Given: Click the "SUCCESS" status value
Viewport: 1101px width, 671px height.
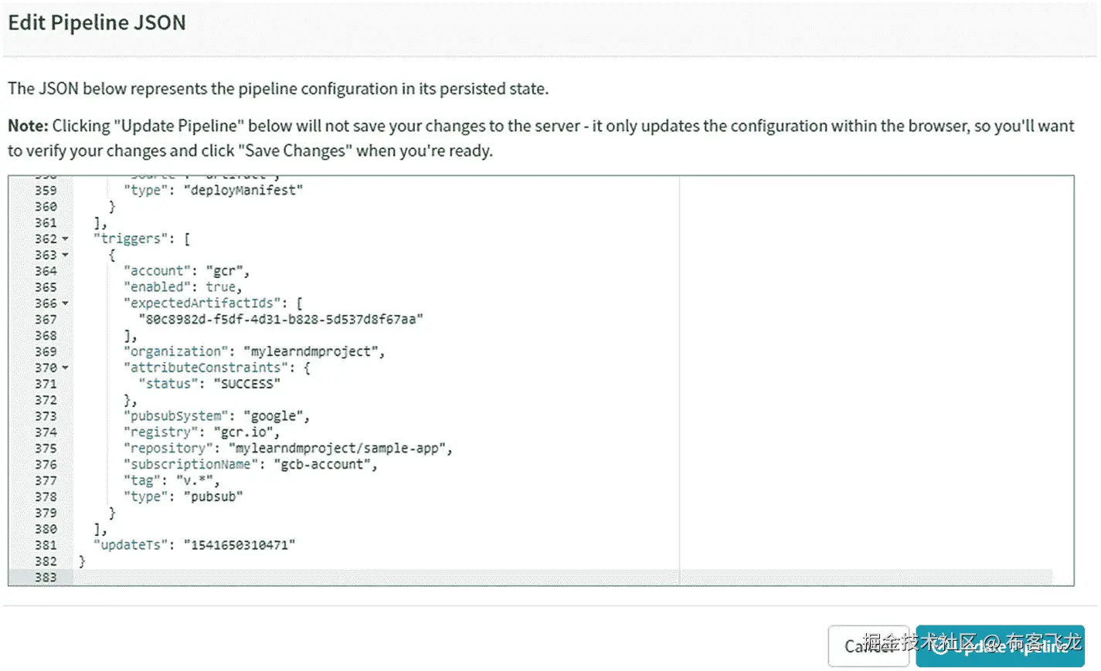Looking at the screenshot, I should pyautogui.click(x=246, y=384).
